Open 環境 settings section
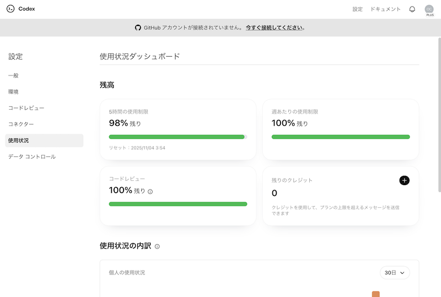This screenshot has width=441, height=297. coord(13,91)
